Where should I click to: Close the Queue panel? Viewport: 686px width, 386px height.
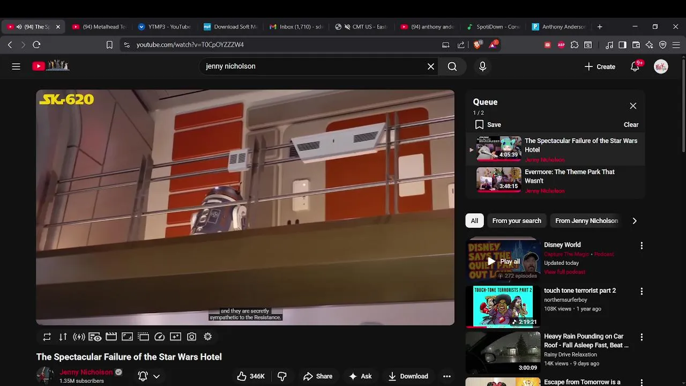click(x=633, y=106)
